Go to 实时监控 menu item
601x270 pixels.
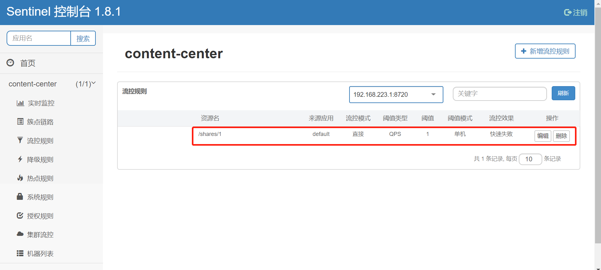coord(41,103)
